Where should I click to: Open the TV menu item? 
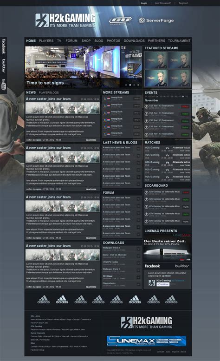coord(59,41)
